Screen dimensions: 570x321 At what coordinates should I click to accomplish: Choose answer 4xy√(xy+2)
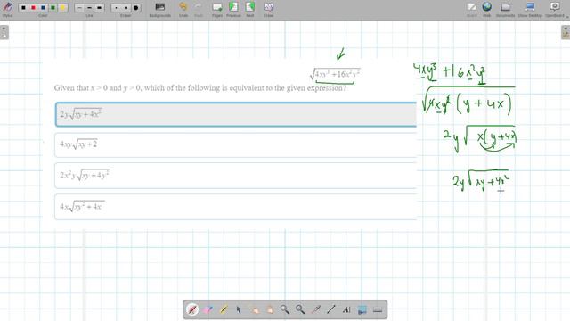click(x=236, y=144)
